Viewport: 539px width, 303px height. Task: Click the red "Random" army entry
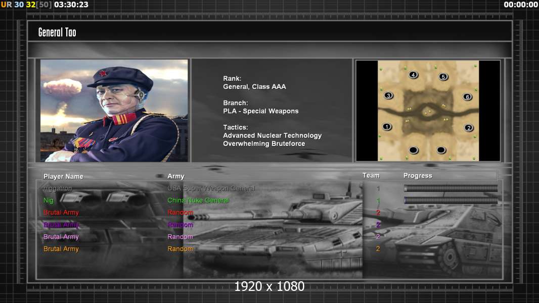180,213
